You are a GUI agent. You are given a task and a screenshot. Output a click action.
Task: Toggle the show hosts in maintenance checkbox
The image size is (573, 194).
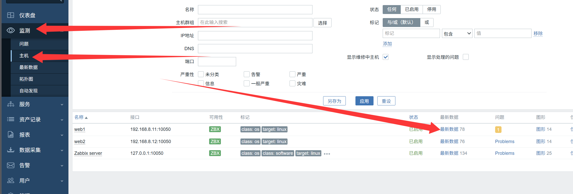pos(386,57)
